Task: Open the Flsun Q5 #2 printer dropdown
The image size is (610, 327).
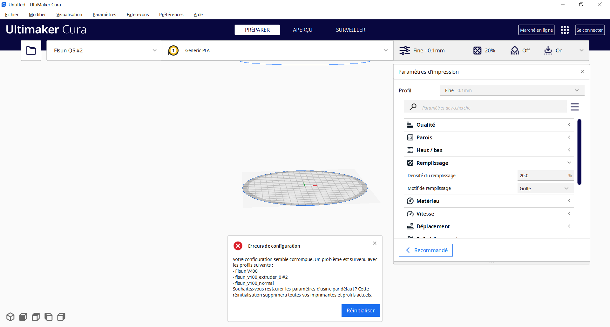Action: coord(105,50)
